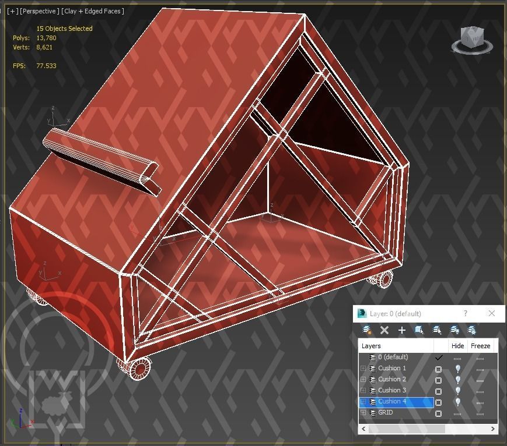Click Create New Layer icon in Layer dialog

(x=367, y=330)
